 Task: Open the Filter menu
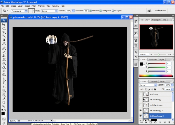coord(34,6)
